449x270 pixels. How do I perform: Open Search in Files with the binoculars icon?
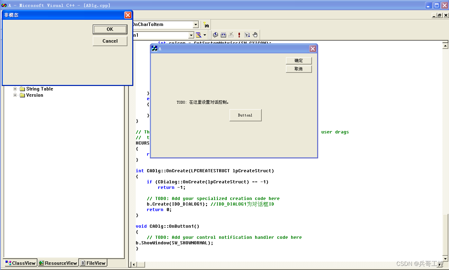206,25
